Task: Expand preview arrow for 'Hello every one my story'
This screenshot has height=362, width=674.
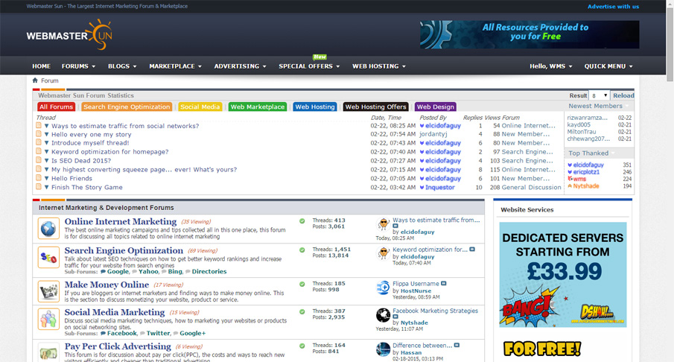Action: pos(46,135)
